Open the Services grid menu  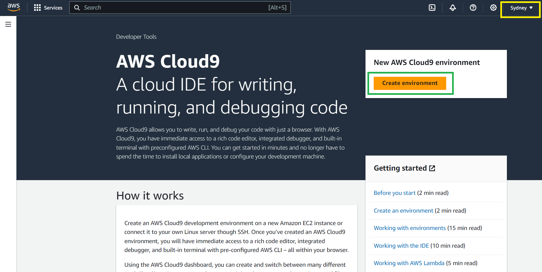coord(48,8)
